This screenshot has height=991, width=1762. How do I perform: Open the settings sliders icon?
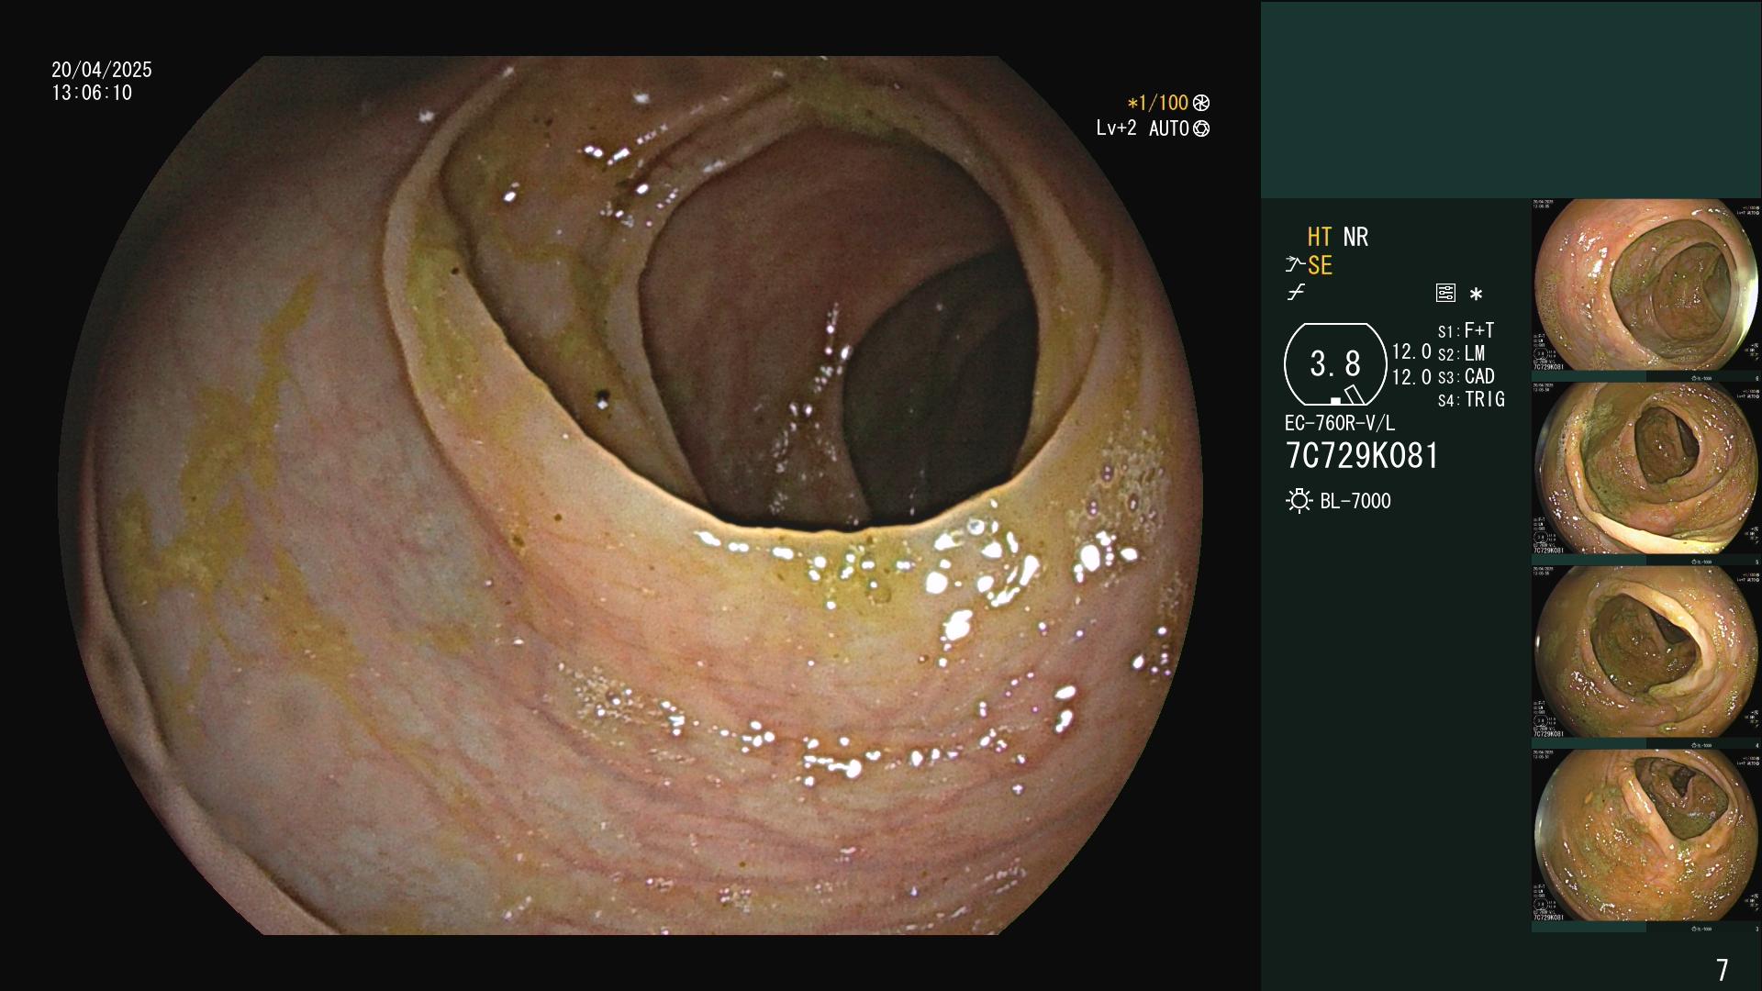coord(1445,294)
